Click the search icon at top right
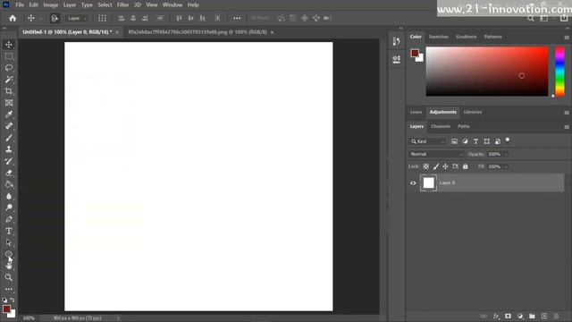This screenshot has height=322, width=572. 530,18
